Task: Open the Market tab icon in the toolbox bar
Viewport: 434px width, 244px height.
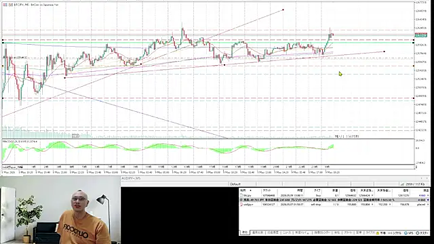Action: (378, 233)
